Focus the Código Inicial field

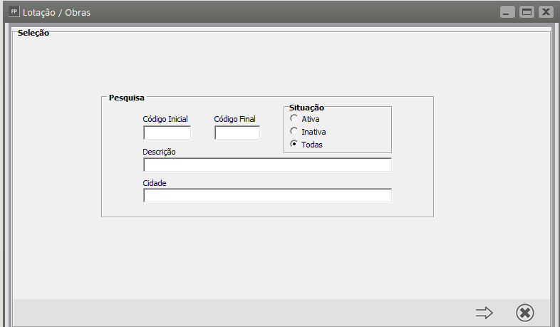tap(167, 133)
